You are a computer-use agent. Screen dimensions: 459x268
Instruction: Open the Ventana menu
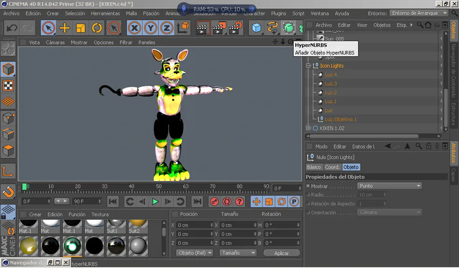[319, 13]
